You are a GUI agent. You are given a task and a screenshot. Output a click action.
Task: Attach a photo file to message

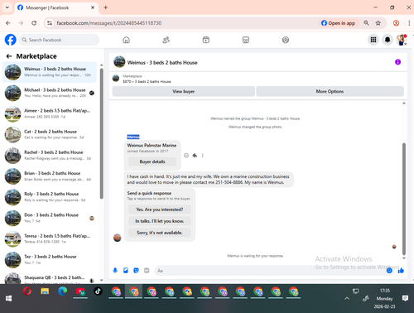[126, 271]
